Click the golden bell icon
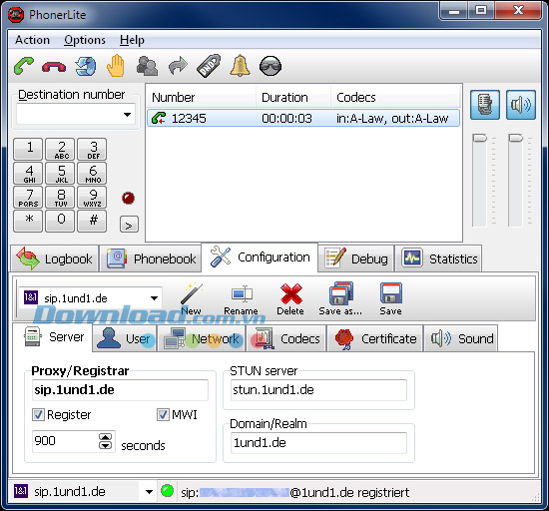Screen dimensions: 549x511 coord(240,66)
